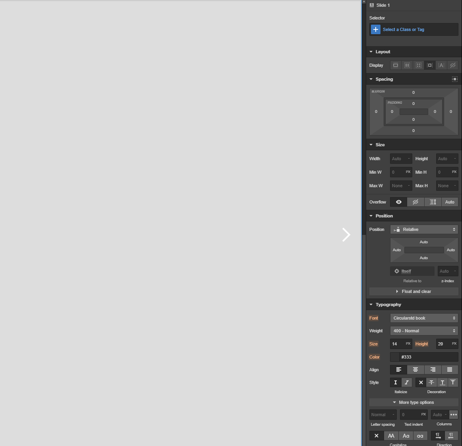Set overflow to scroll

[x=433, y=202]
